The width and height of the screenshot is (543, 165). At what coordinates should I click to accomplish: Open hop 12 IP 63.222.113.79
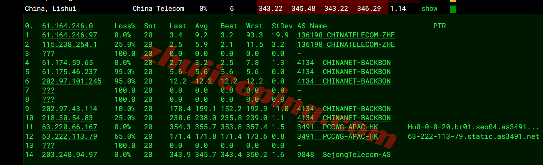coord(70,136)
